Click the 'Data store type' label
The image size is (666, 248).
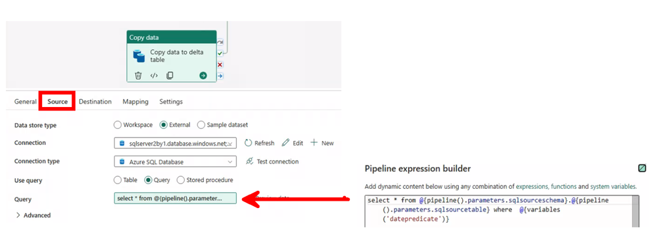(35, 126)
